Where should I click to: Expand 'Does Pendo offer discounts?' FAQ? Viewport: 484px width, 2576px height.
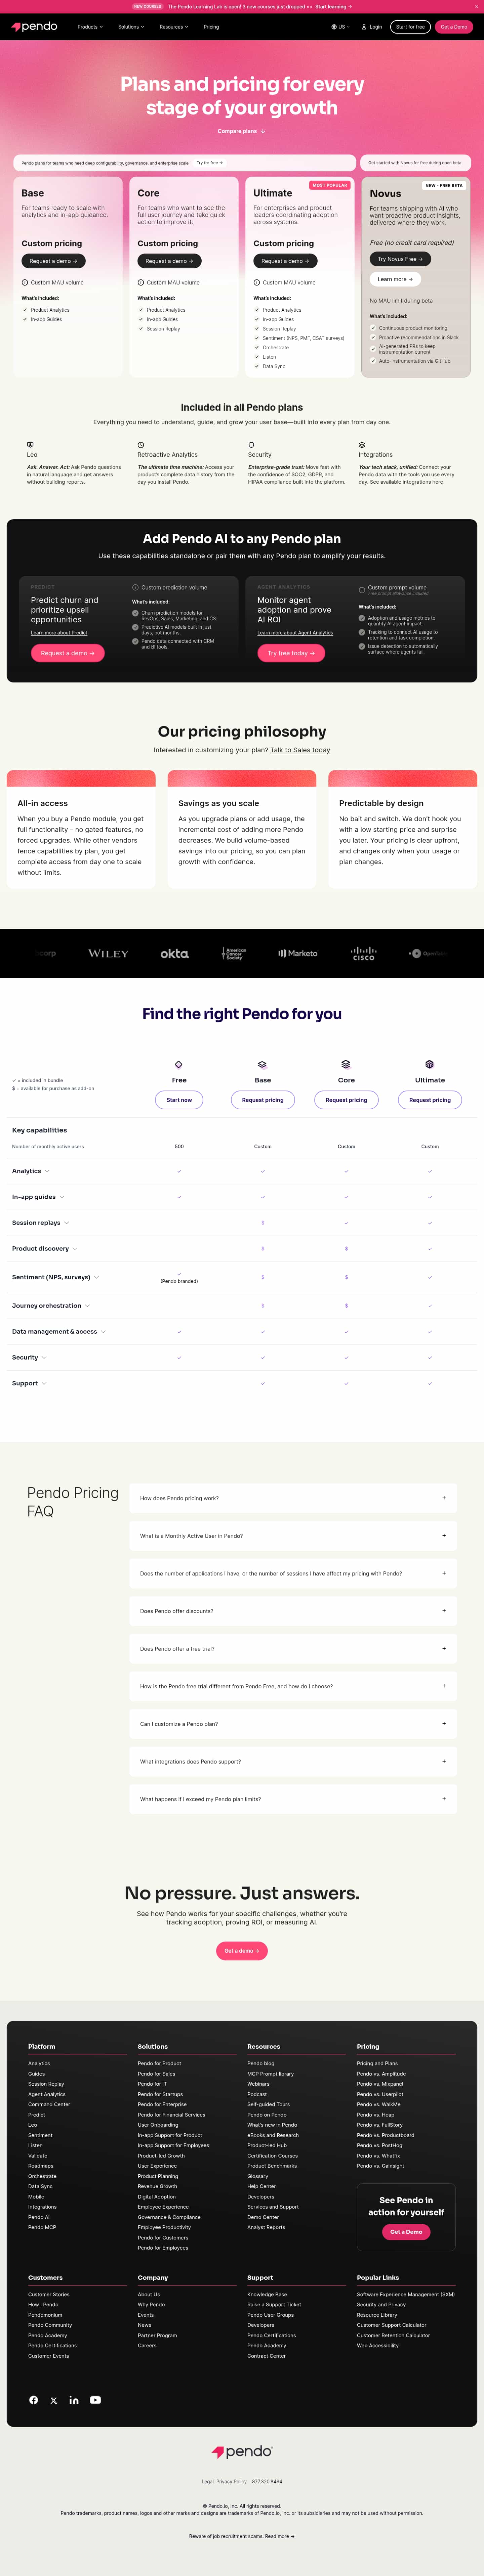click(293, 1611)
